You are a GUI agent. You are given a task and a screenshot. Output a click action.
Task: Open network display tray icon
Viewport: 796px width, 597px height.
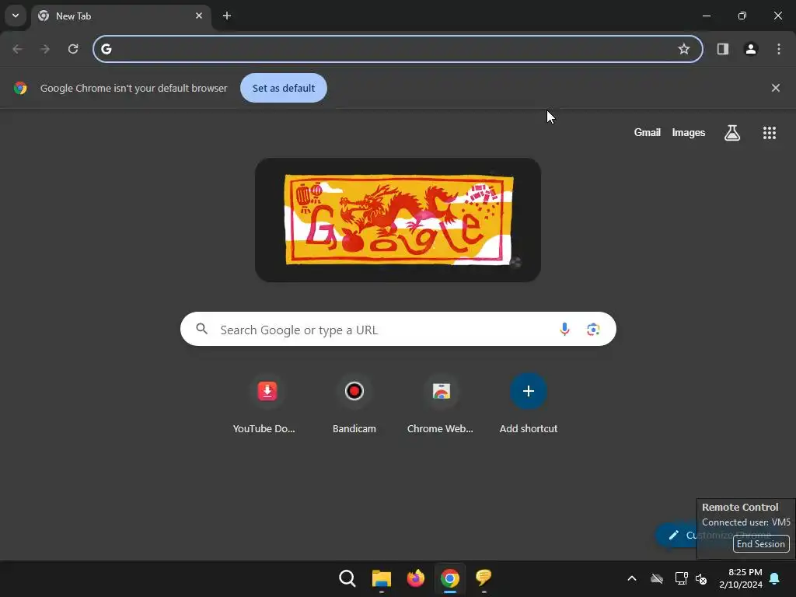coord(681,578)
